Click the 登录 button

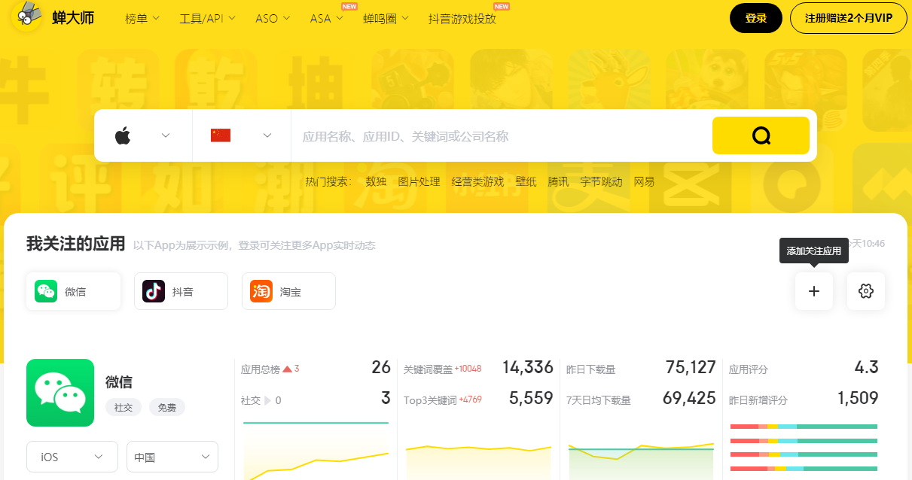[x=756, y=19]
